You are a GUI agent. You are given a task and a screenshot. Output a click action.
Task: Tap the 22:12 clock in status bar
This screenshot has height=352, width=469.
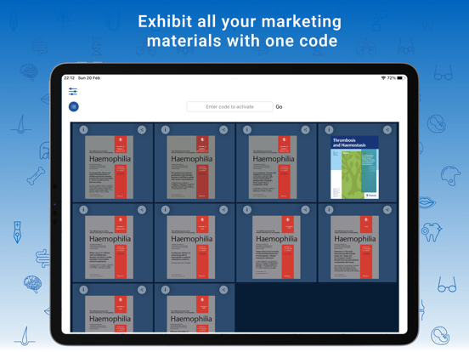[x=69, y=78]
